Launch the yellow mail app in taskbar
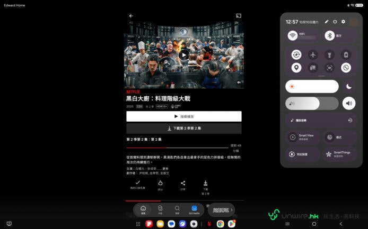 click(160, 224)
